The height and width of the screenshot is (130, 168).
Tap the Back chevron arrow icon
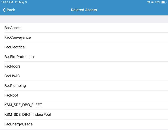[4, 10]
